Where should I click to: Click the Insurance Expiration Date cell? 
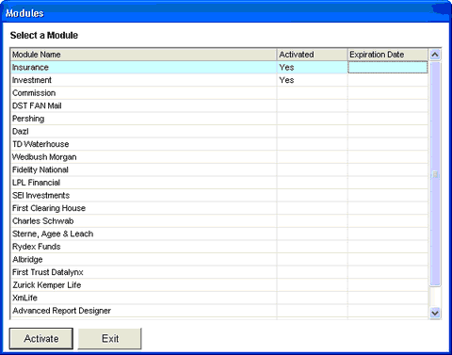[x=388, y=67]
